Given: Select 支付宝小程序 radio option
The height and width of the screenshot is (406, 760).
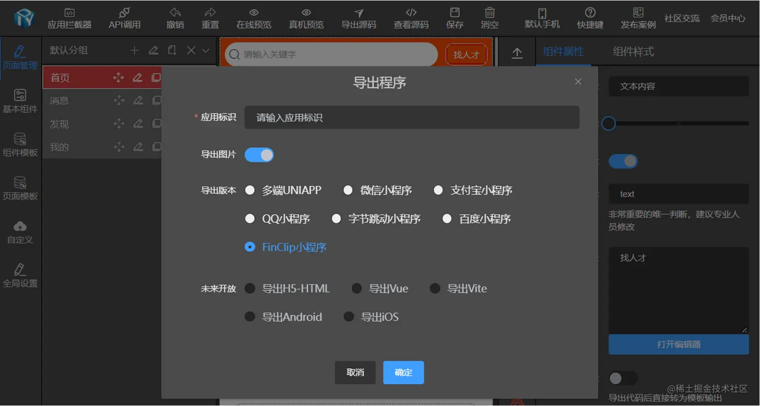Looking at the screenshot, I should [x=473, y=190].
